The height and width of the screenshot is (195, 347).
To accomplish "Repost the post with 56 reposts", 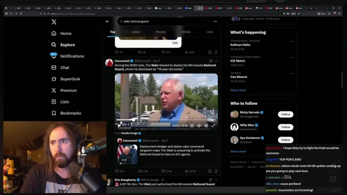I will (142, 52).
